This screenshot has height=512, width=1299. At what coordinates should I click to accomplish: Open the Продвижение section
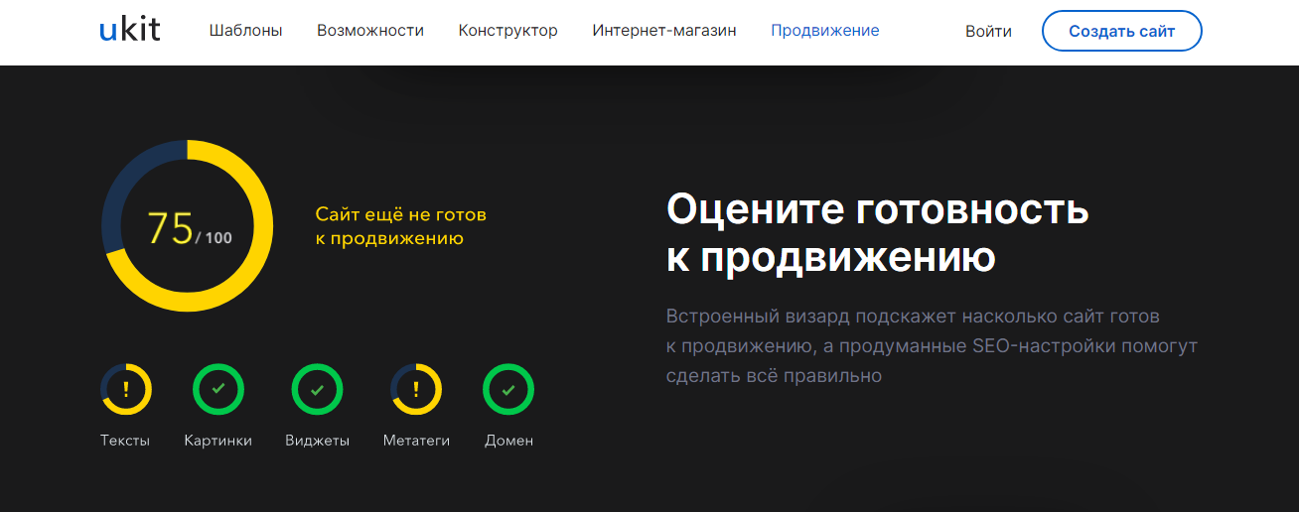[x=824, y=31]
